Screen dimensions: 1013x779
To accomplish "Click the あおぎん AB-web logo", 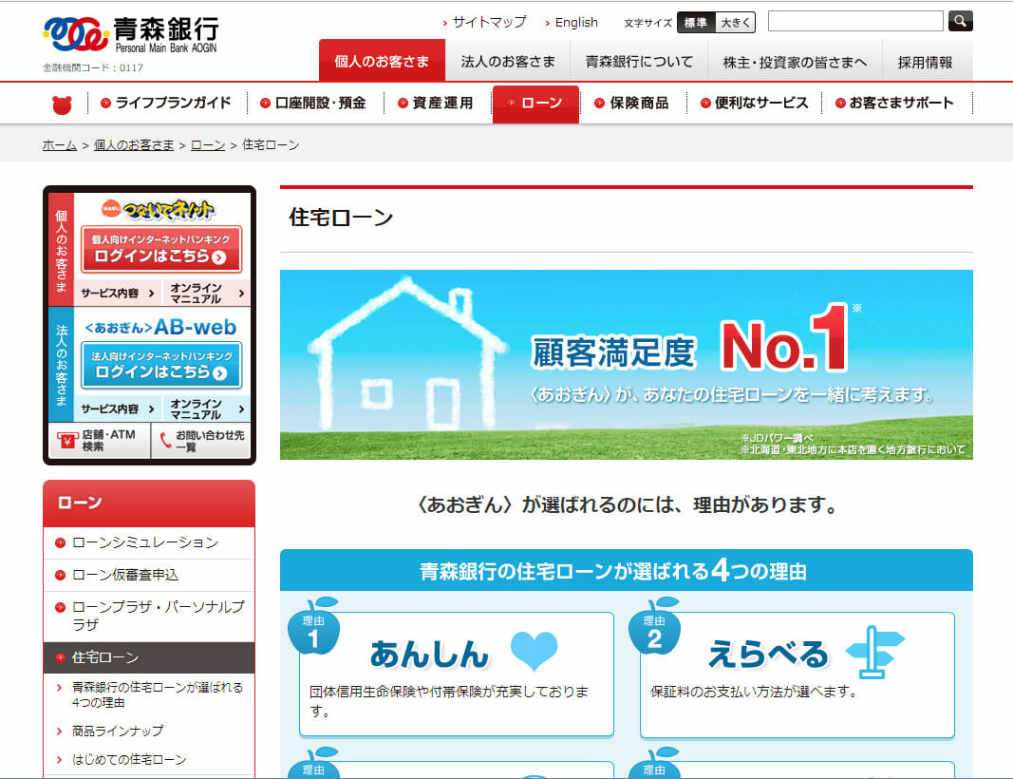I will (x=159, y=328).
